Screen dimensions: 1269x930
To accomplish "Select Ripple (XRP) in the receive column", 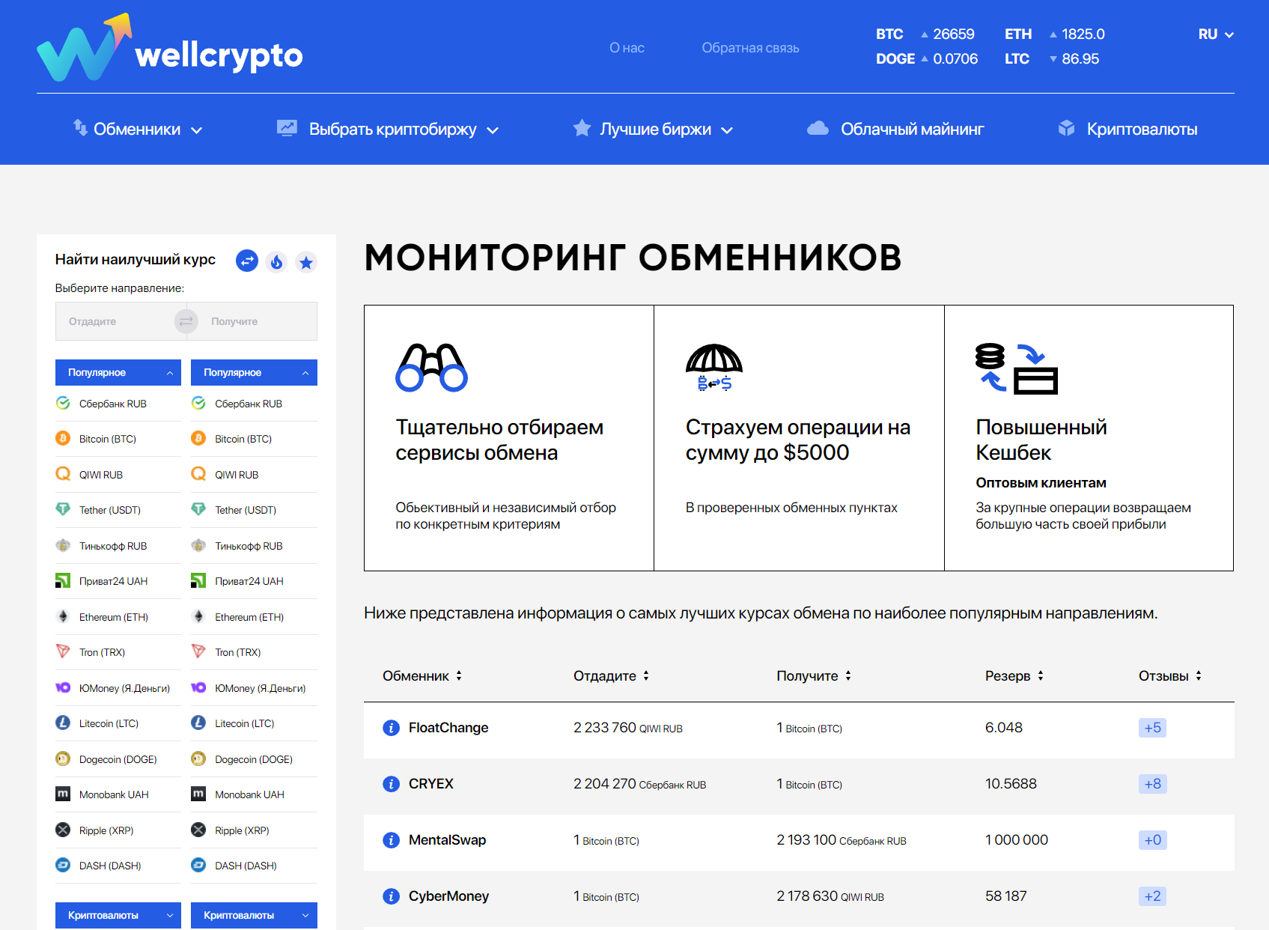I will coord(254,830).
